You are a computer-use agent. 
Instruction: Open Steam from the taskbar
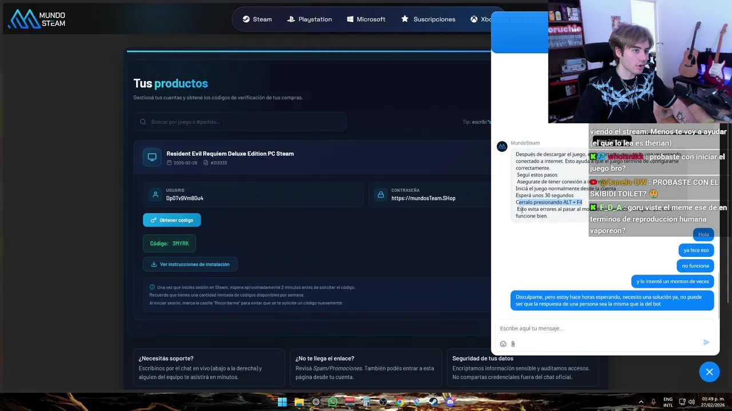pyautogui.click(x=433, y=402)
